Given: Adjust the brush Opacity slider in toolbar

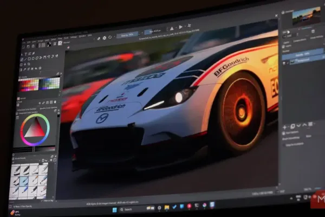Looking at the screenshot, I should (127, 35).
